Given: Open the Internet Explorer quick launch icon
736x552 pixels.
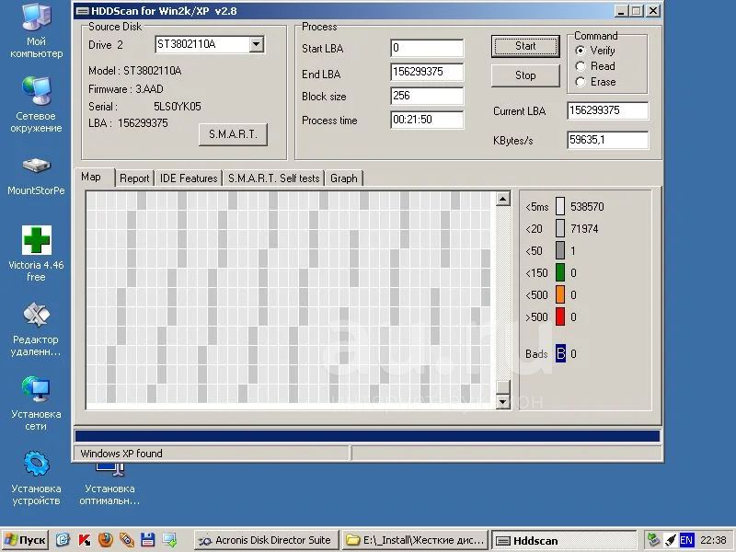Looking at the screenshot, I should tap(63, 540).
